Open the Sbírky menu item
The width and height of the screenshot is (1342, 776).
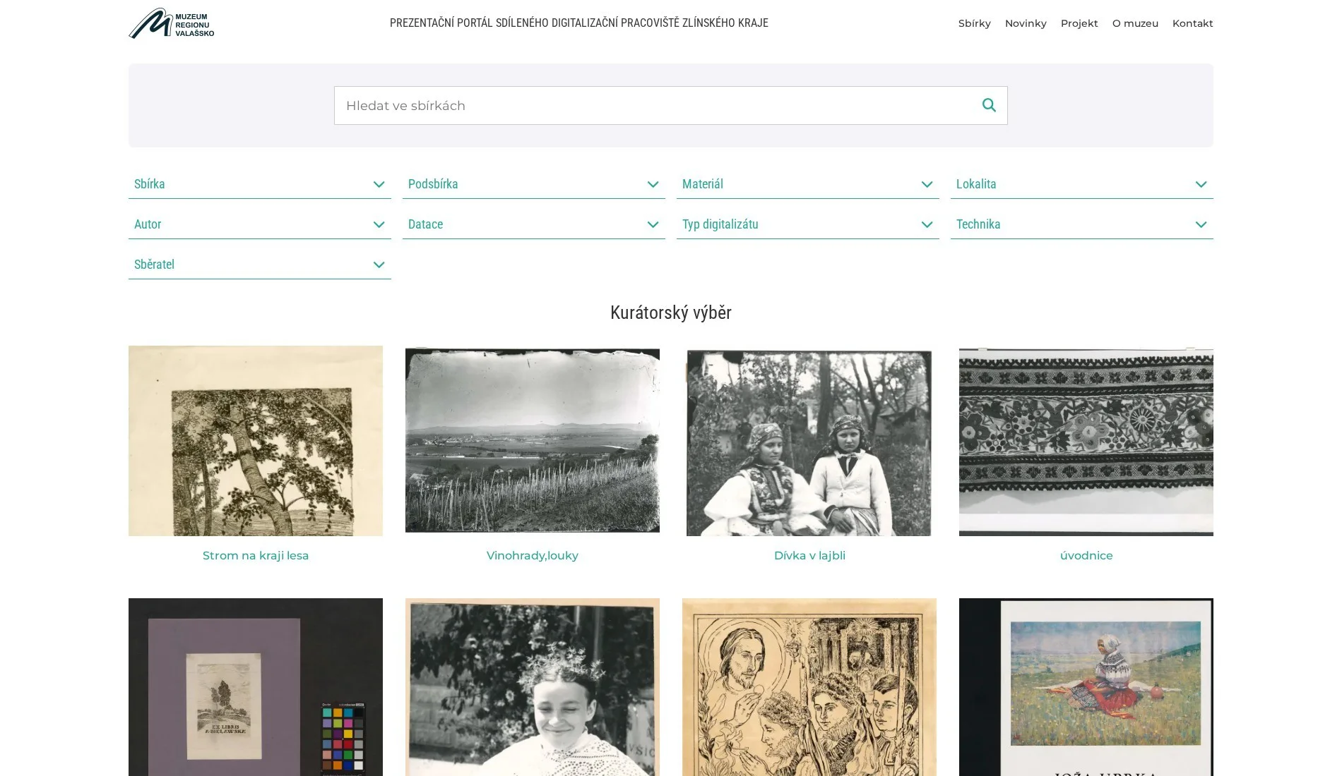(975, 23)
